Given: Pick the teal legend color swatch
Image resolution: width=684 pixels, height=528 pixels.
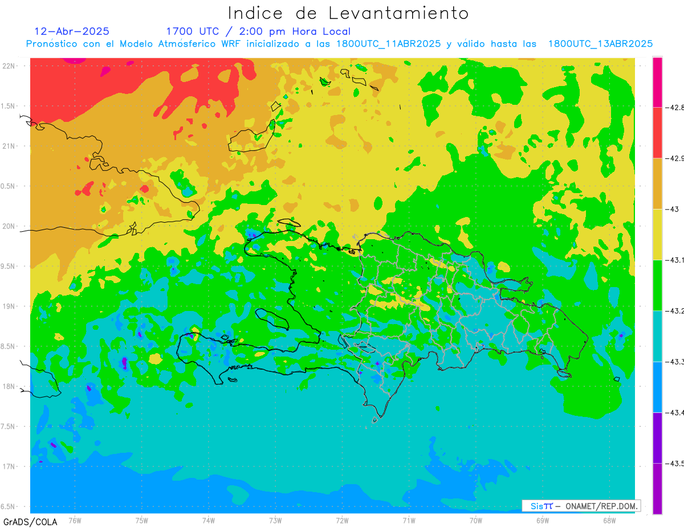Looking at the screenshot, I should tap(657, 336).
